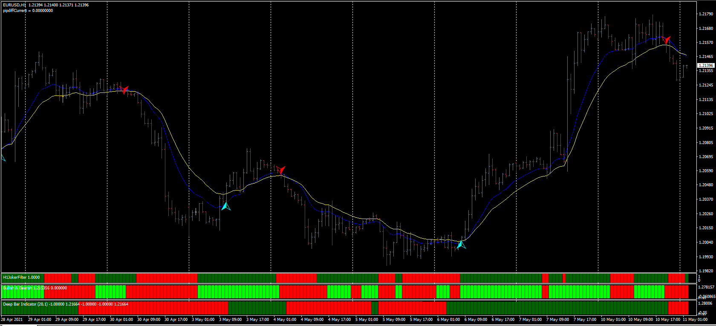Image resolution: width=716 pixels, height=326 pixels.
Task: Click the 1.20040 price scale label
Action: point(706,242)
